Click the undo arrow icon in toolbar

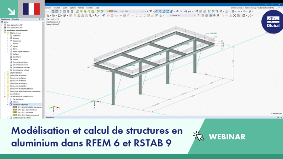(47, 12)
